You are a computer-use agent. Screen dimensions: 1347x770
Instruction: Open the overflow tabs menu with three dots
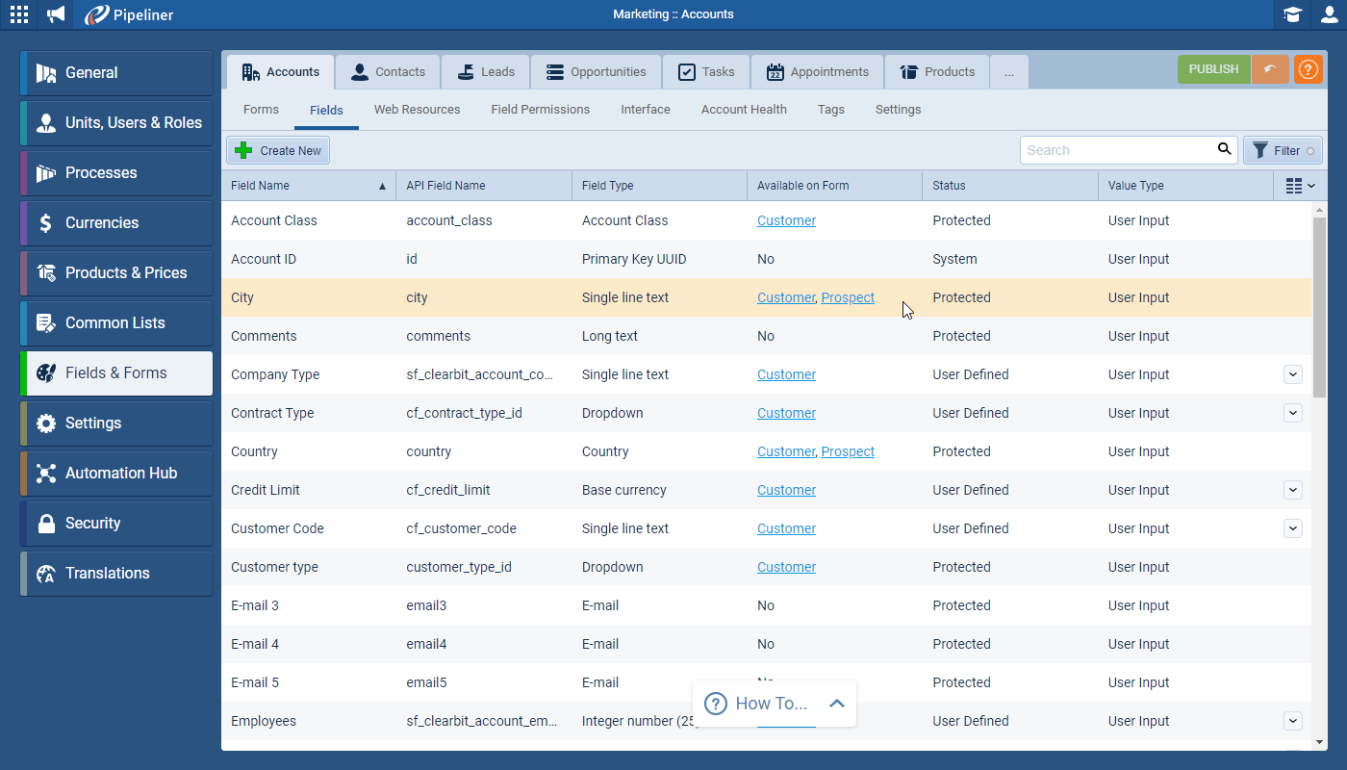tap(1008, 71)
